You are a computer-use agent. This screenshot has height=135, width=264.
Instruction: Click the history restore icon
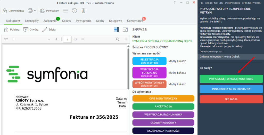[75, 11]
